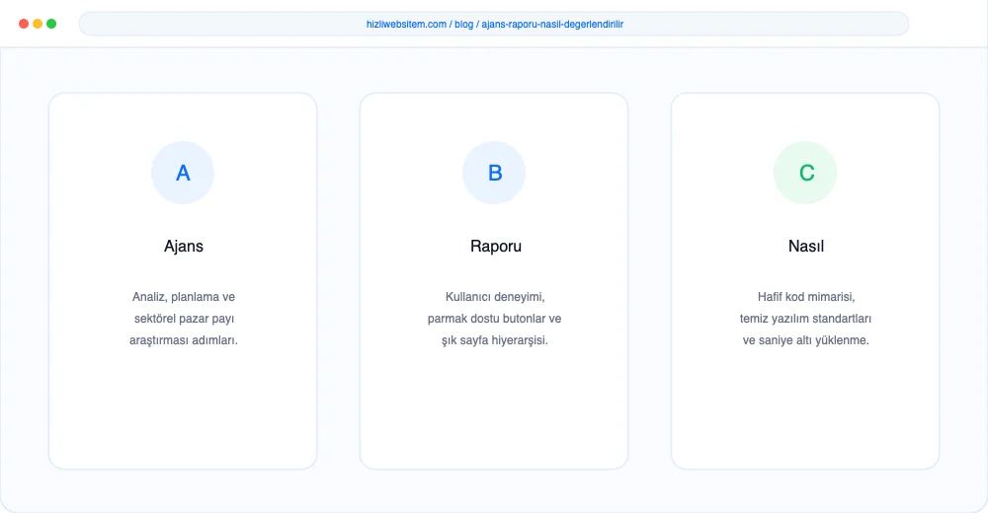This screenshot has height=513, width=988.
Task: Click the green circular C icon
Action: point(805,173)
